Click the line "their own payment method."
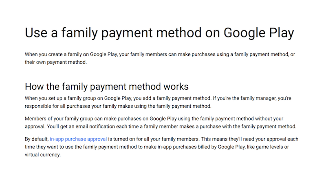The height and width of the screenshot is (169, 326). point(56,63)
